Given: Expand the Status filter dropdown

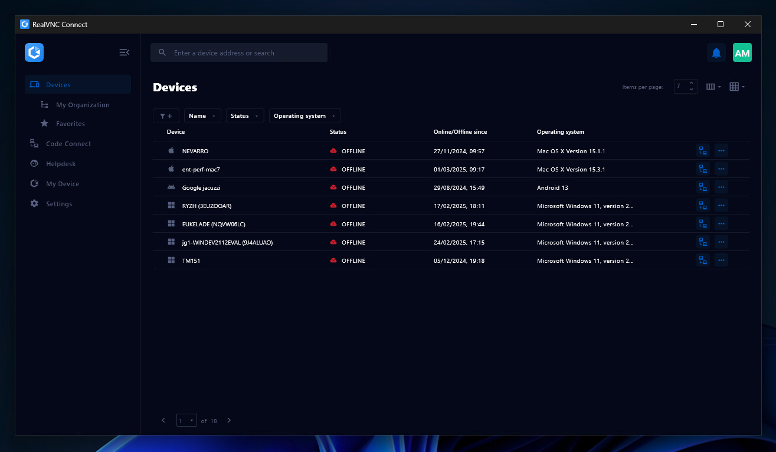Looking at the screenshot, I should (244, 116).
